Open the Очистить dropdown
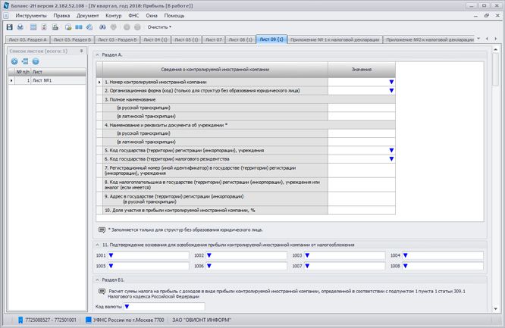 159,27
